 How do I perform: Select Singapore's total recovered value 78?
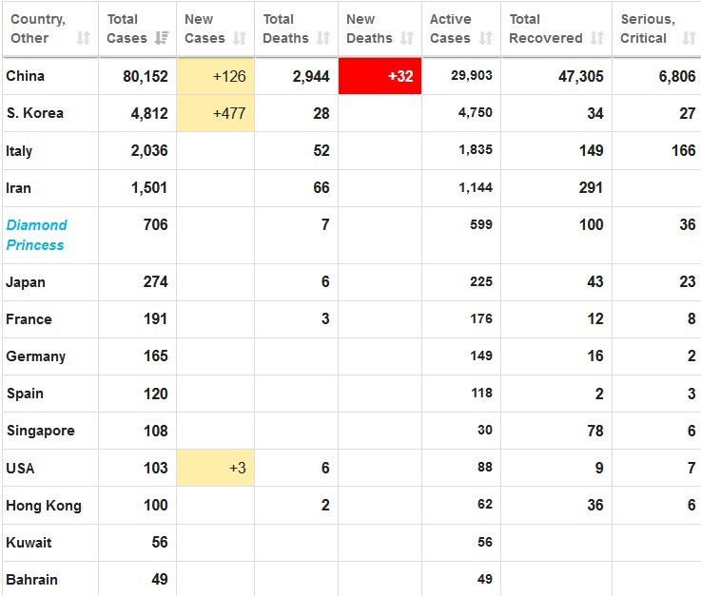[x=595, y=431]
